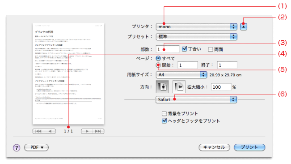The image size is (291, 164).
Task: Open the PDF menu button
Action: click(x=36, y=147)
